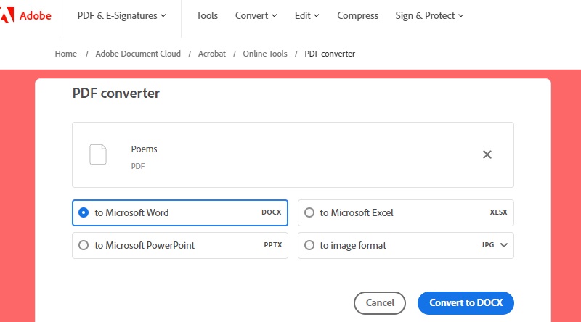Image resolution: width=581 pixels, height=322 pixels.
Task: Expand the Edit menu
Action: click(x=306, y=15)
